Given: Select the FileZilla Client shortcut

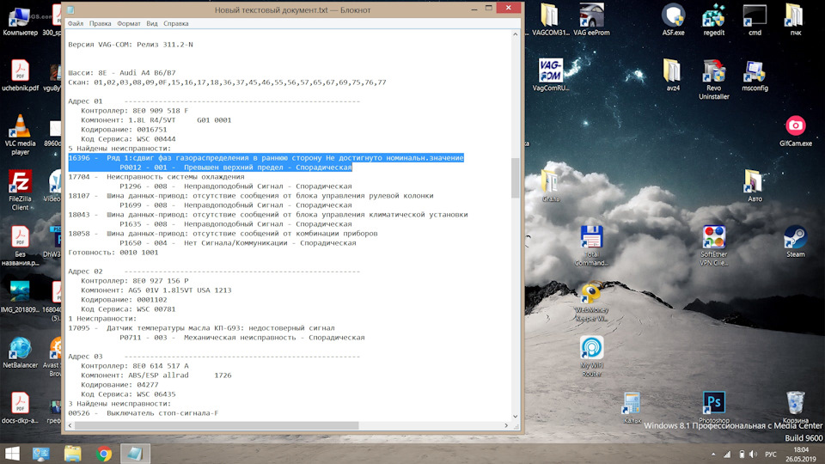Looking at the screenshot, I should pyautogui.click(x=20, y=191).
